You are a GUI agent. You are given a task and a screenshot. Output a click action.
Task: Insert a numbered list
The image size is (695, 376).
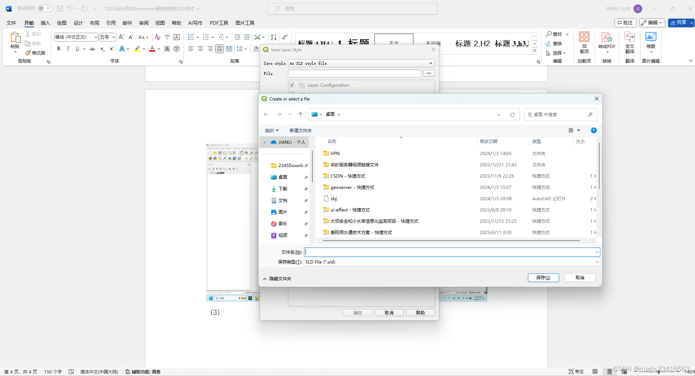(206, 37)
